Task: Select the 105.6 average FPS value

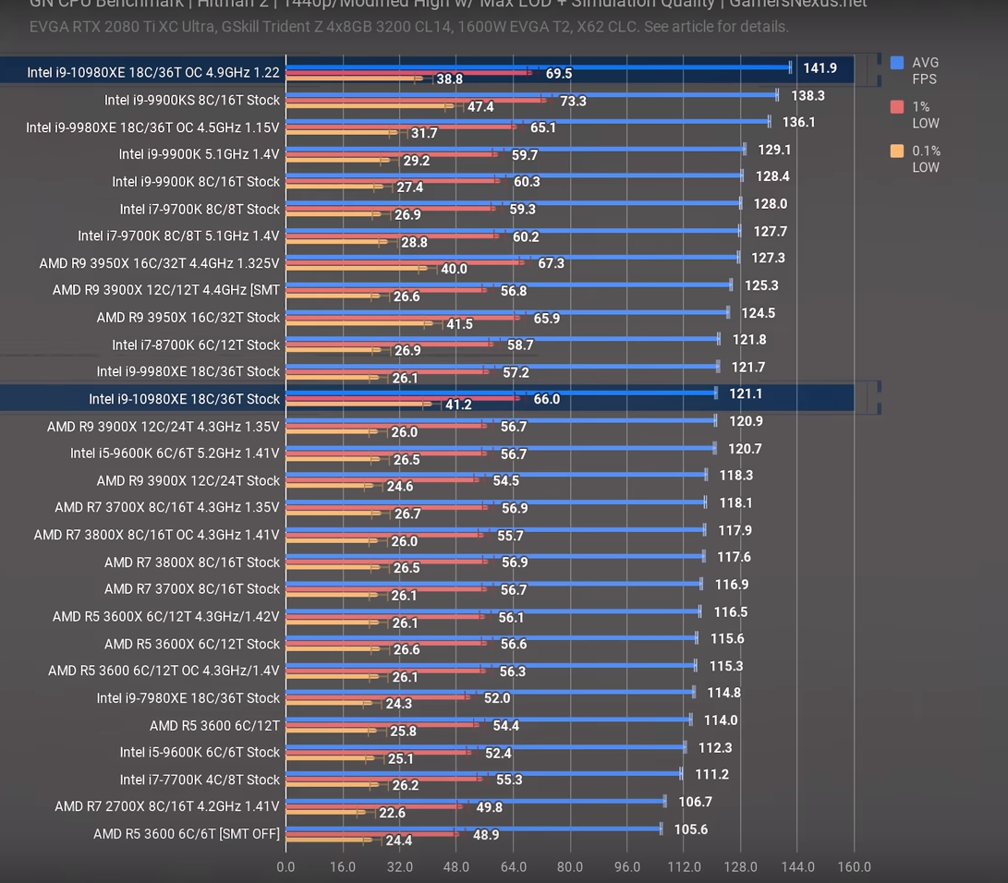Action: 690,829
